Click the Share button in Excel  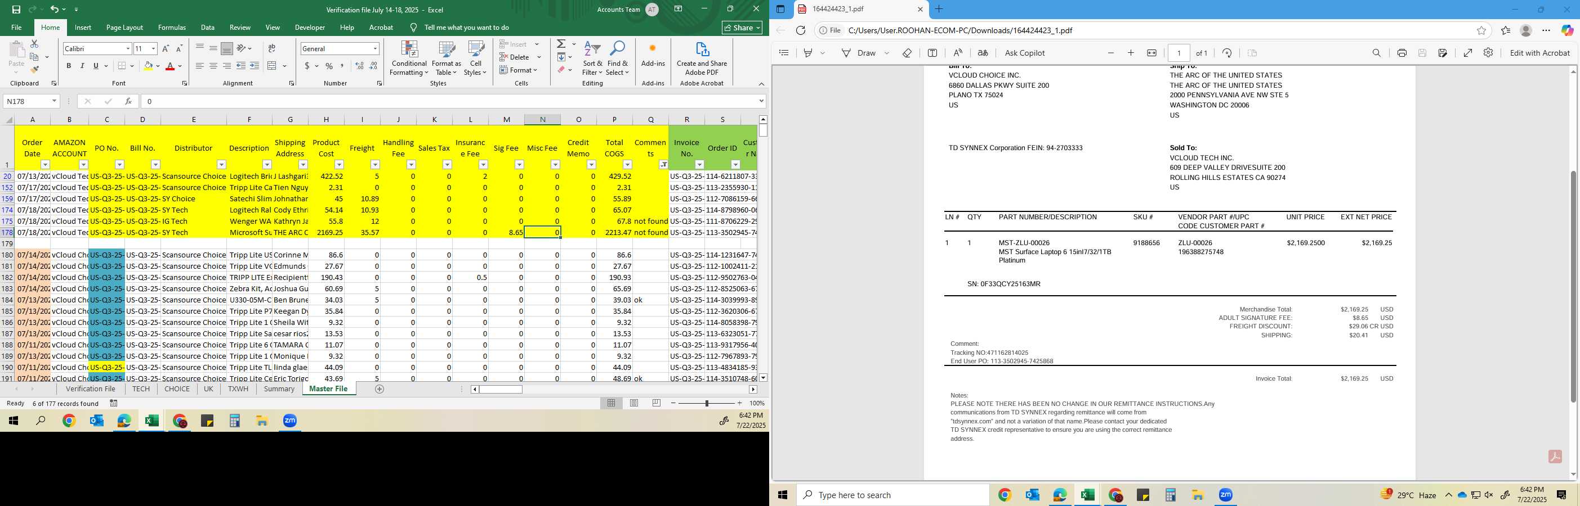click(742, 28)
